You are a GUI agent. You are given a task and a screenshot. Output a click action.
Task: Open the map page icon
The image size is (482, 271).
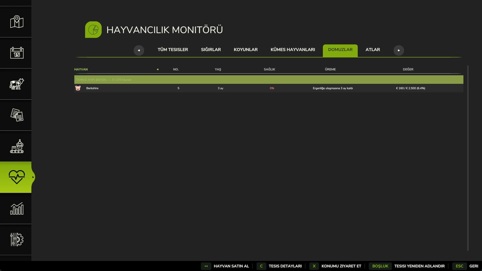click(x=17, y=22)
